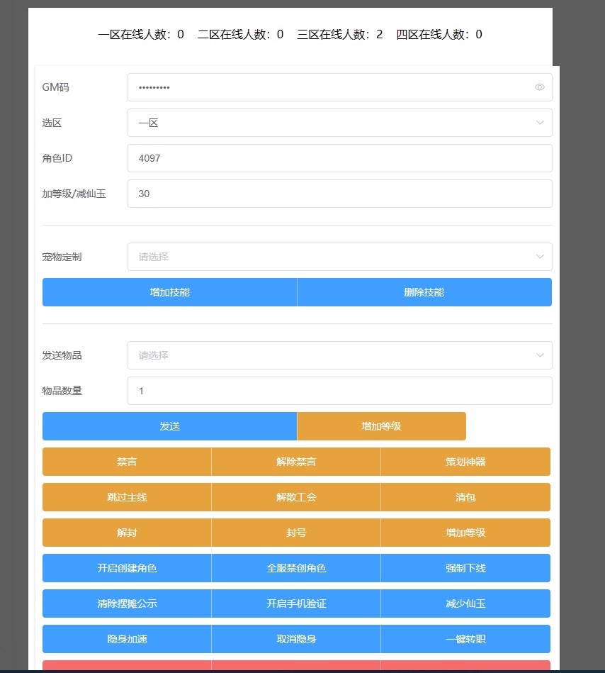Click the 隐身加速 button

(x=127, y=639)
